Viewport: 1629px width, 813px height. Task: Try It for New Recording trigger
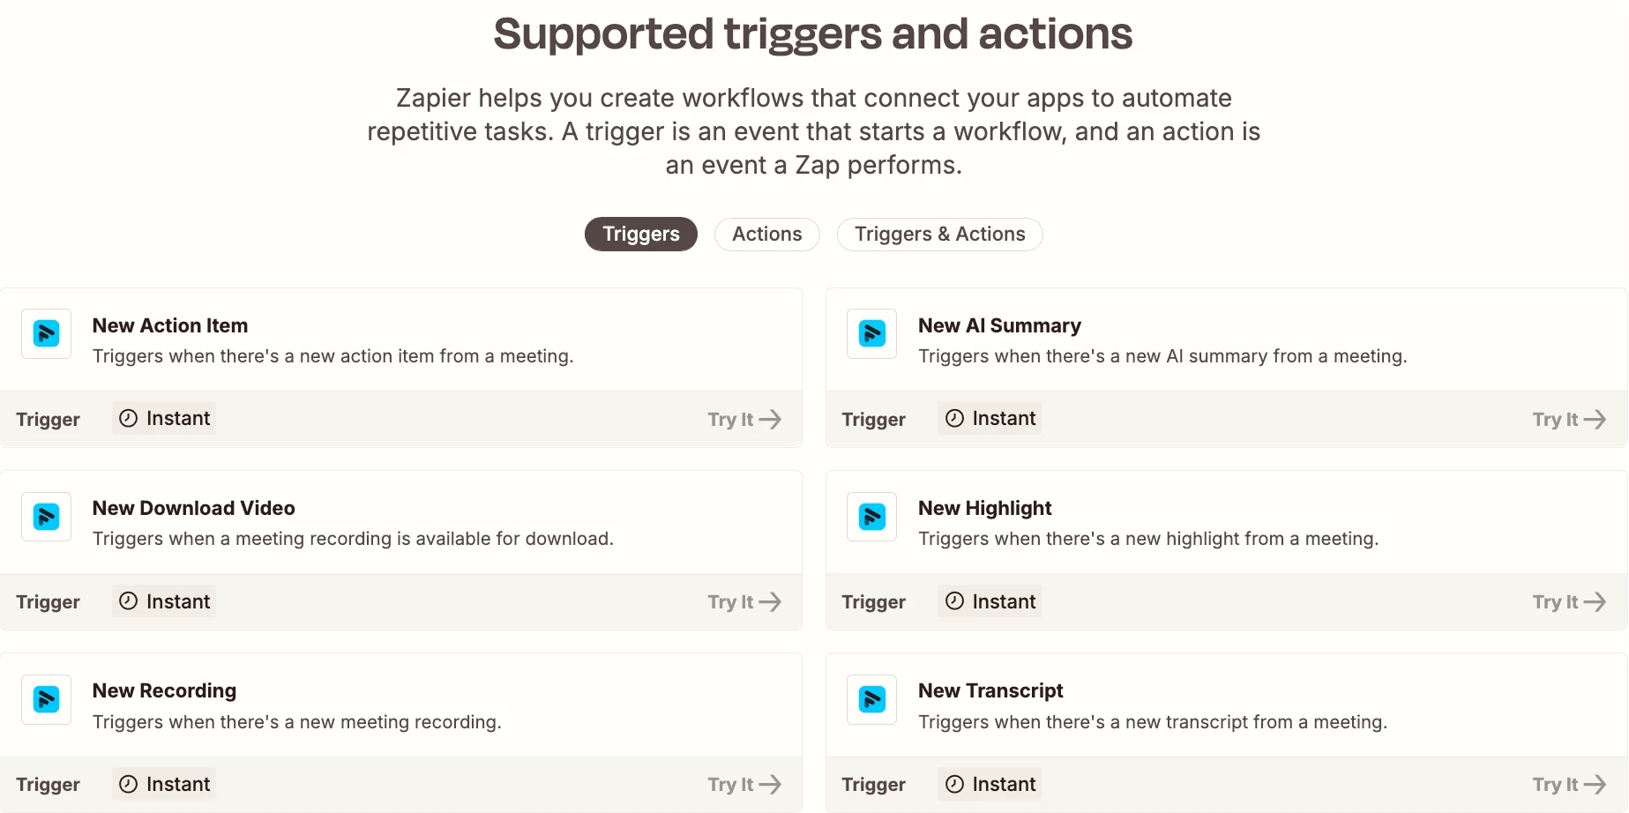click(744, 784)
